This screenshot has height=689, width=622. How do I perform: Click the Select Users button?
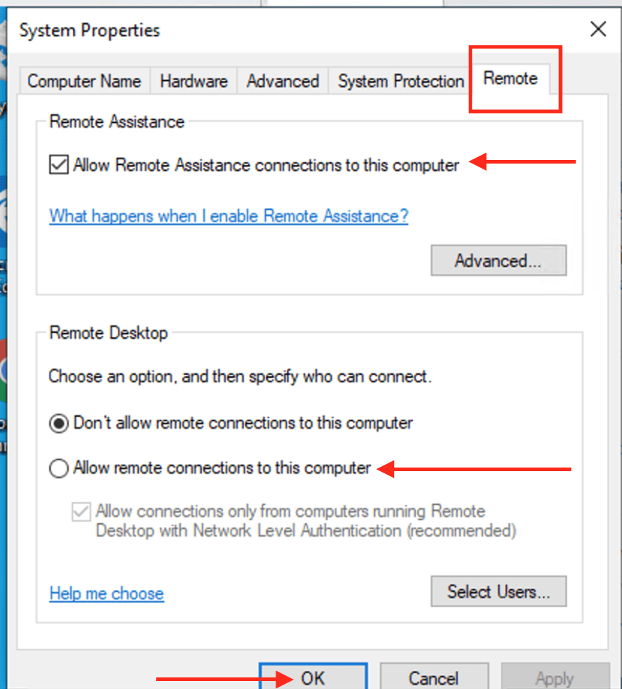(498, 591)
